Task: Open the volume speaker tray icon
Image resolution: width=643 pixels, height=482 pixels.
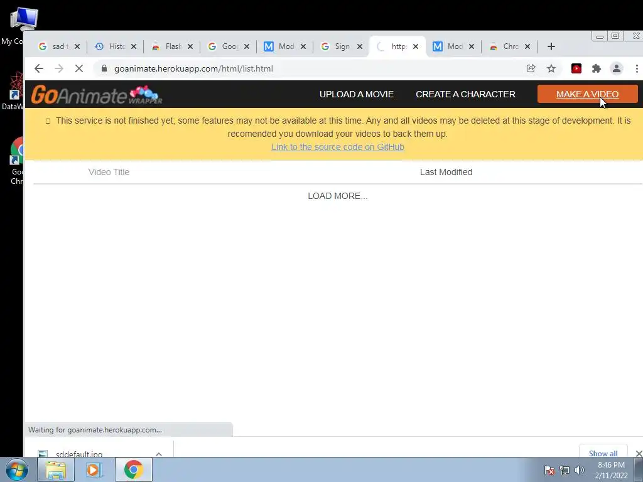Action: coord(580,470)
